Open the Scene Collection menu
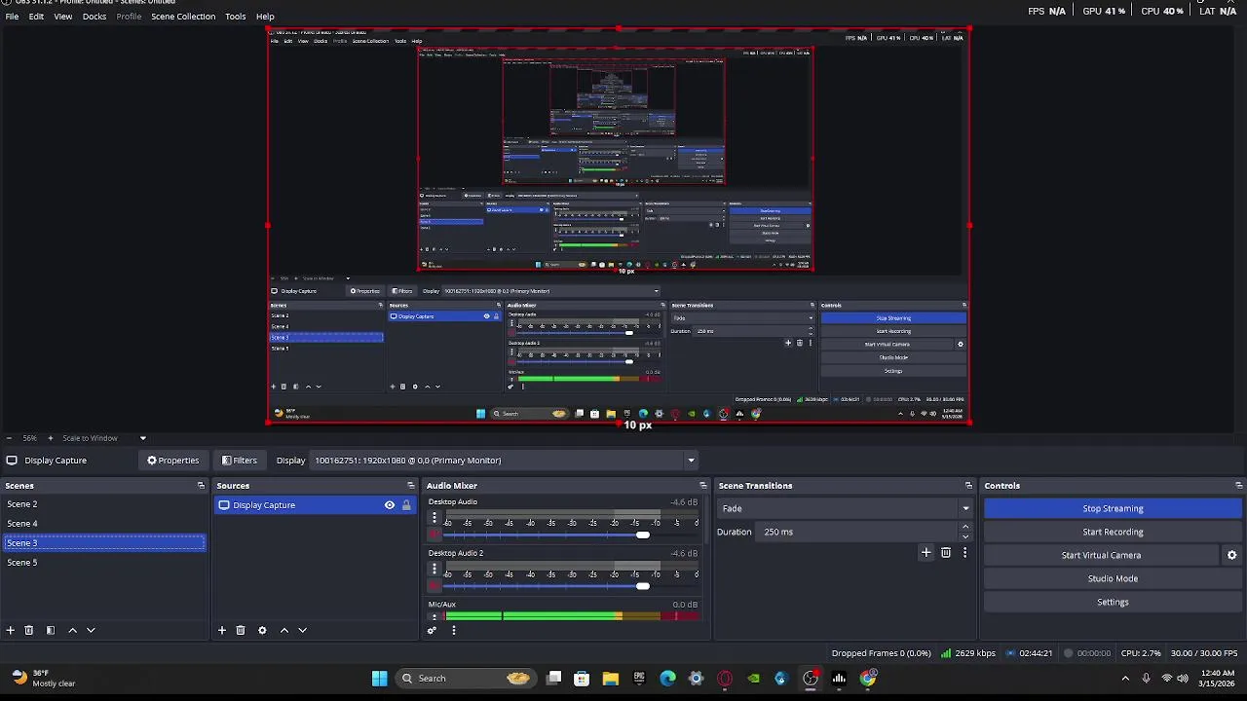 click(x=183, y=17)
